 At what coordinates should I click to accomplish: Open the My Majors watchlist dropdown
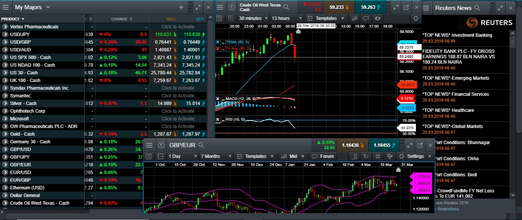(48, 7)
